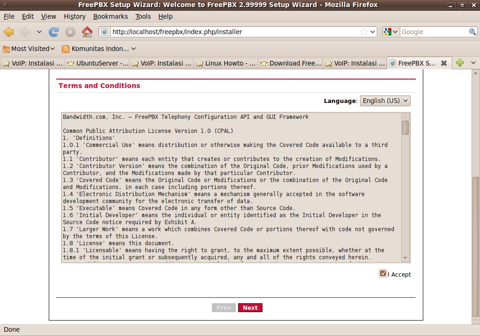Expand the Most Visited bookmarks dropdown
This screenshot has width=480, height=336.
coord(29,49)
